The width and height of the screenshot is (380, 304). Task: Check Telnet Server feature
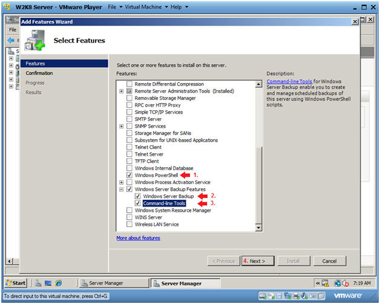click(129, 154)
